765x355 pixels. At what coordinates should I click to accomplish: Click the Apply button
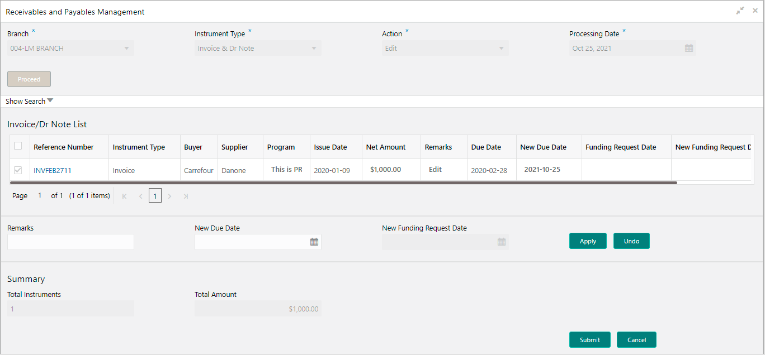[x=588, y=241]
